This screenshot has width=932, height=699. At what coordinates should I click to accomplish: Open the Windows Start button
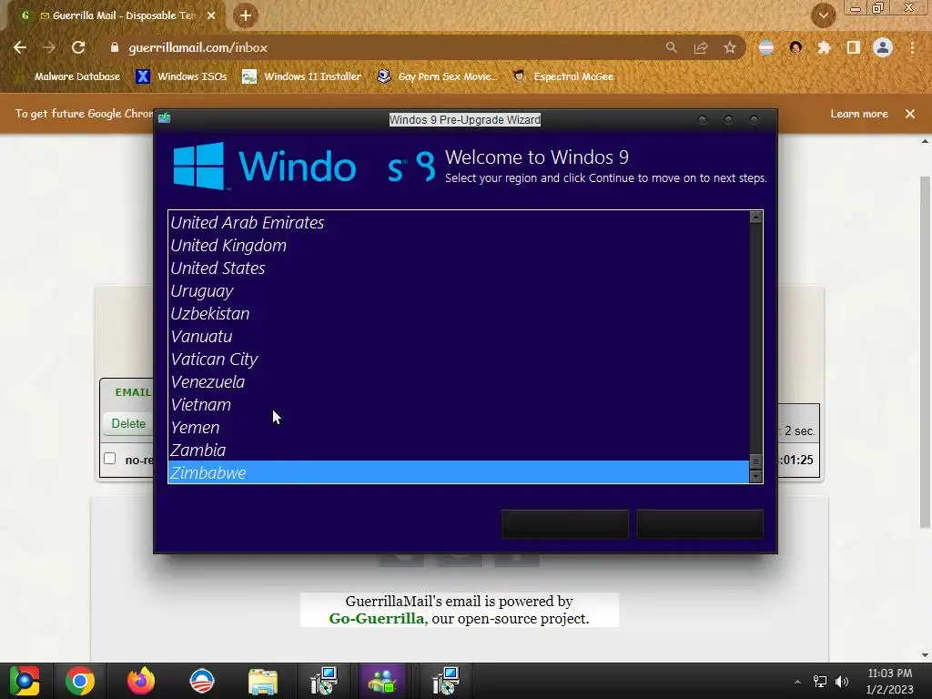pyautogui.click(x=25, y=681)
